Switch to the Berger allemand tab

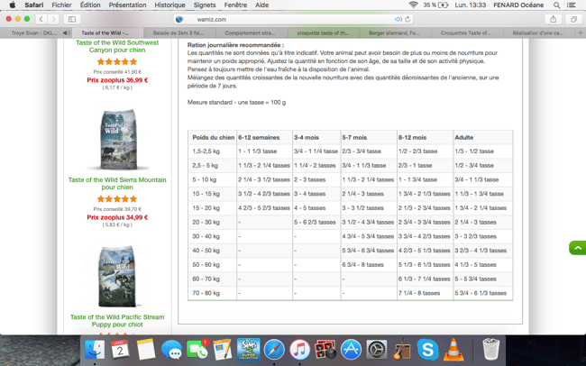pyautogui.click(x=394, y=32)
